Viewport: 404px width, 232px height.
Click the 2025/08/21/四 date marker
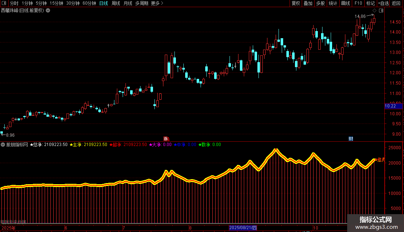coord(243,228)
